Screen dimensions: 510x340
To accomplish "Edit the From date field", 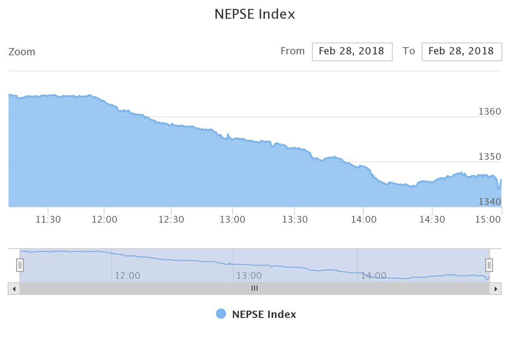I will 352,51.
